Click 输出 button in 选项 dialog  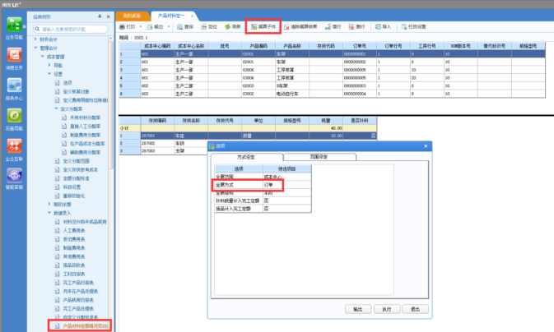pyautogui.click(x=358, y=309)
